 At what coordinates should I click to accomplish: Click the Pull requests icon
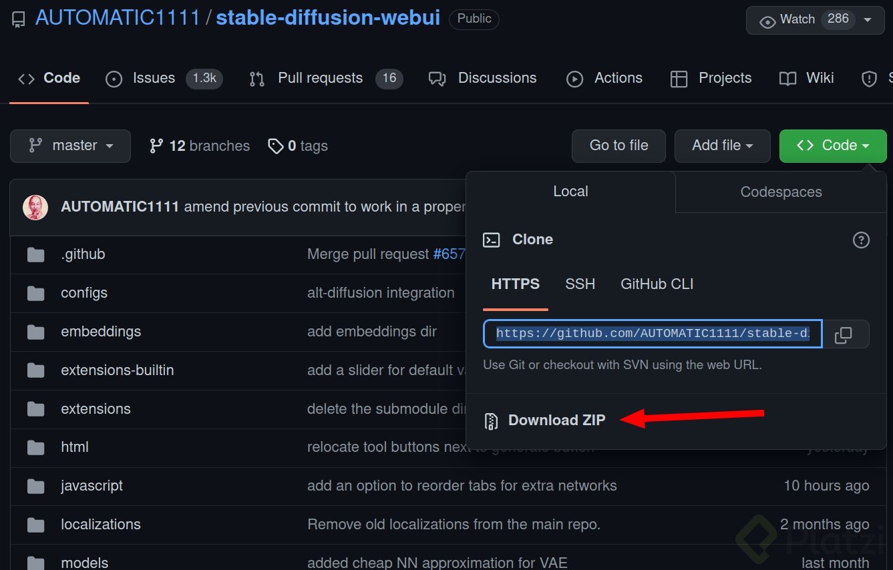[x=257, y=79]
